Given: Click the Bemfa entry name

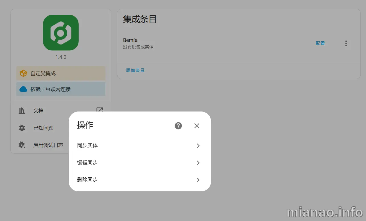Looking at the screenshot, I should pos(130,40).
